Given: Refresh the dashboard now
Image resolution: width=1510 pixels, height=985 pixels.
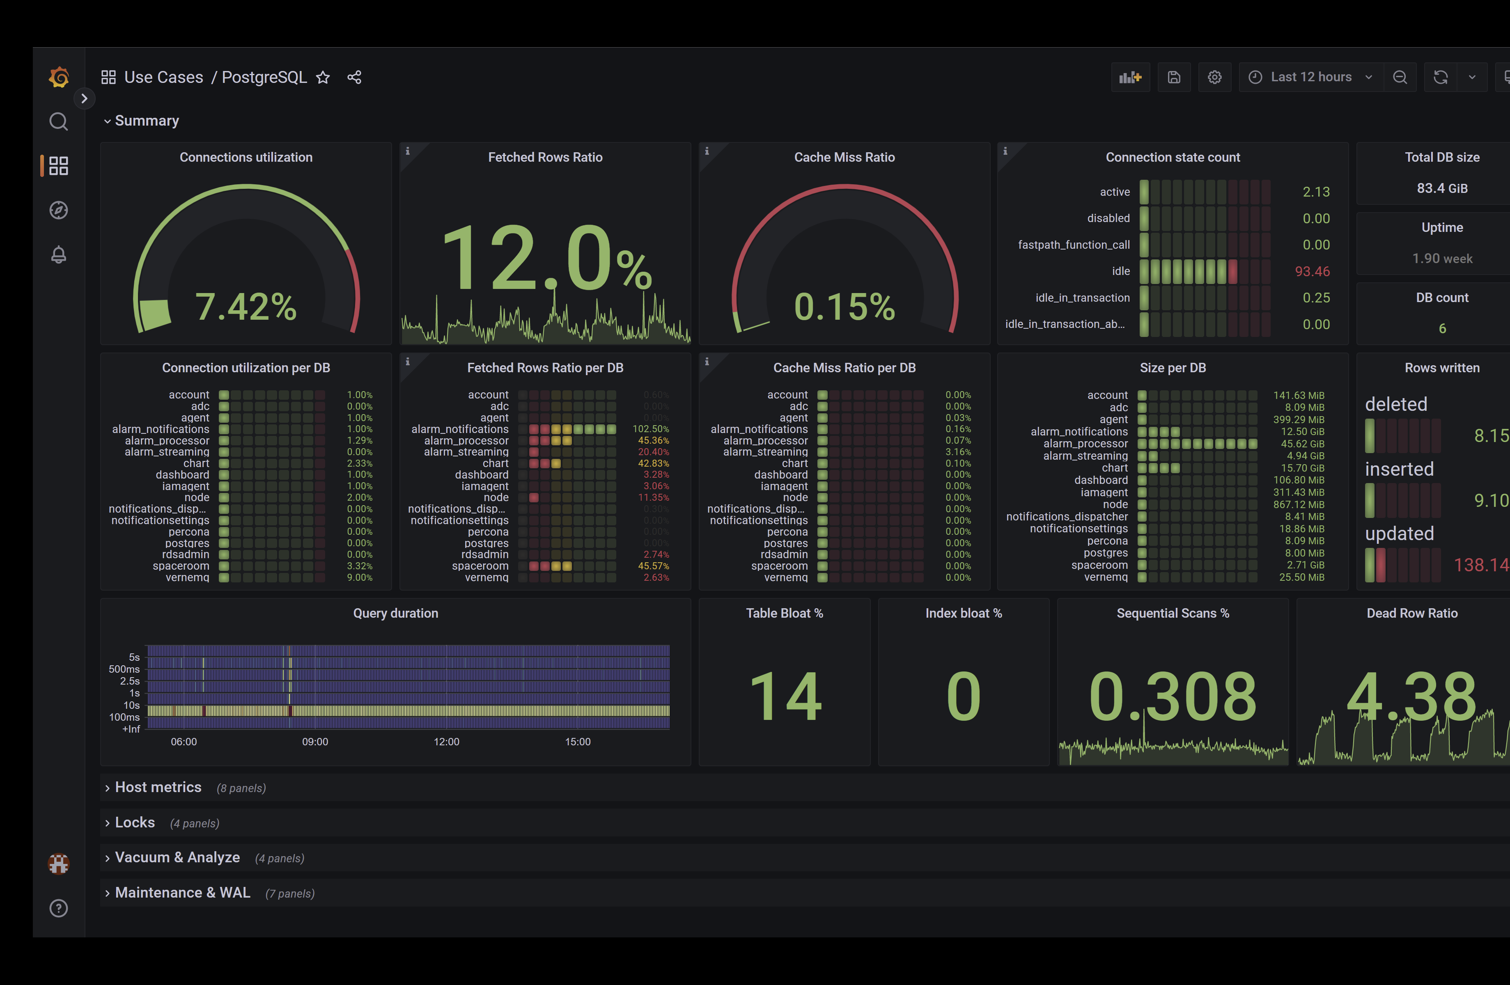Looking at the screenshot, I should coord(1440,78).
